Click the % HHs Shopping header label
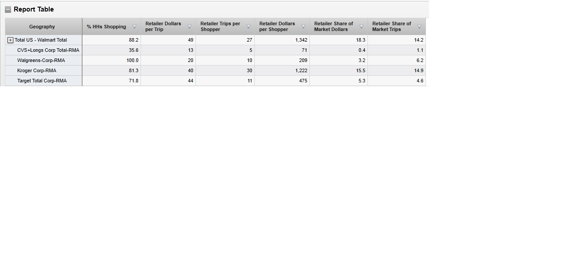Image resolution: width=562 pixels, height=260 pixels. click(x=106, y=27)
